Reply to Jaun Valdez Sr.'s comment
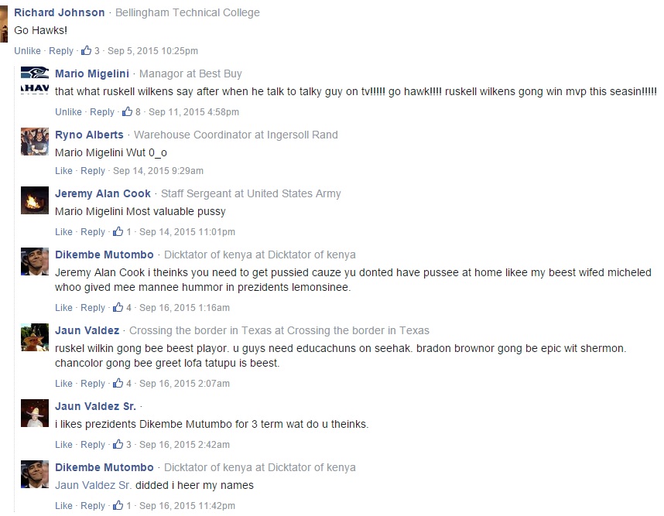The width and height of the screenshot is (664, 516). coord(93,445)
